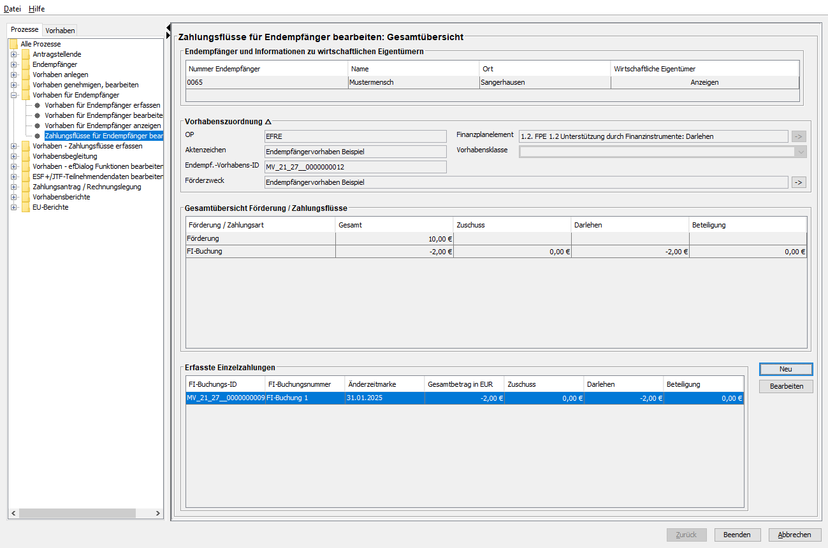Click the Änderzeitmarke column header
Screen dimensions: 828x548
(384, 384)
